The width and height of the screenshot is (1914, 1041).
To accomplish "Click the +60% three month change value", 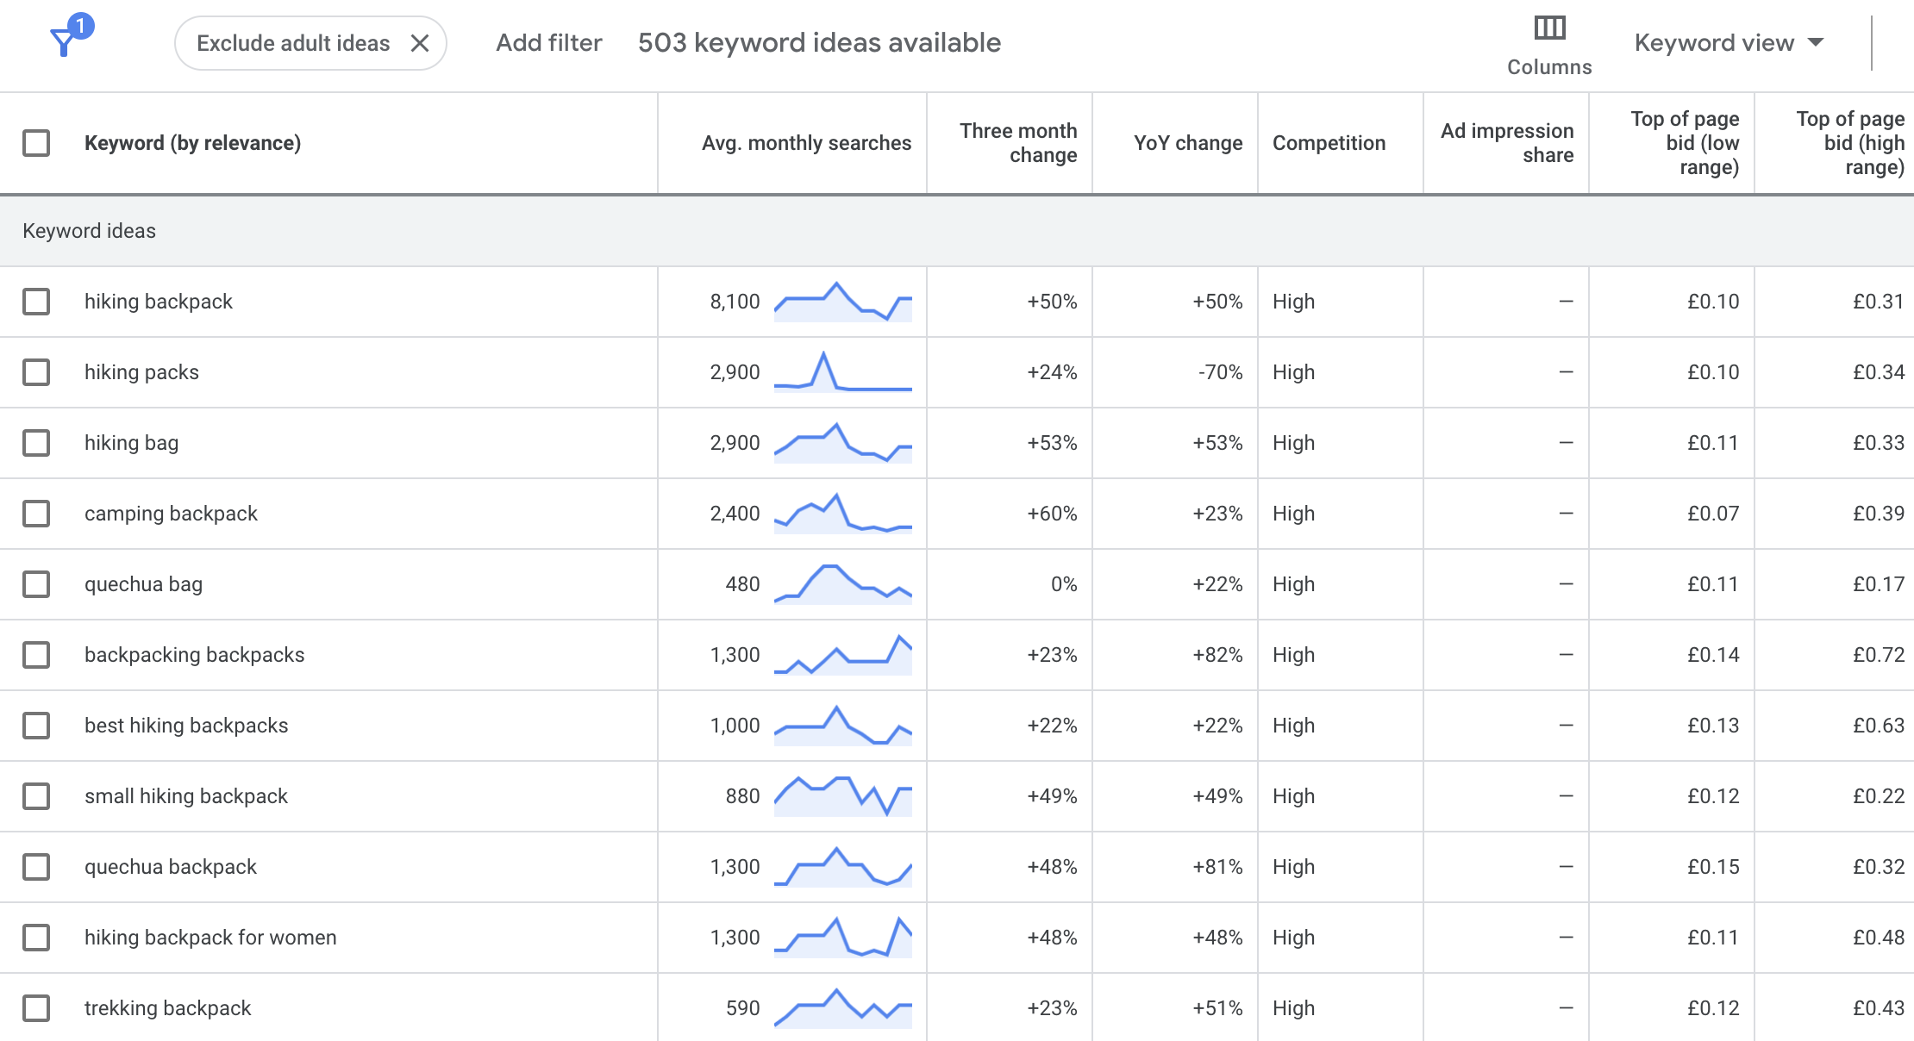I will coord(1052,514).
